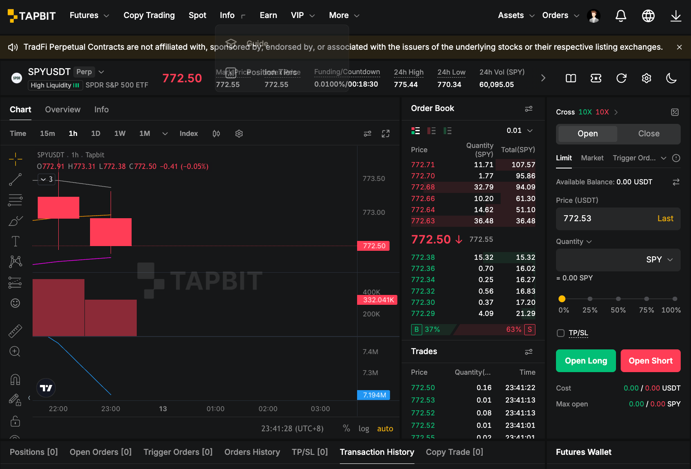Open the calculator icon in order panel
691x469 pixels.
(675, 112)
